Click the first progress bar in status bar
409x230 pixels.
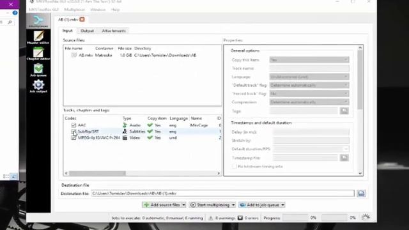[295, 218]
